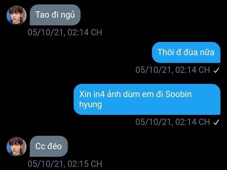This screenshot has height=170, width=227.
Task: Tap the delivered checkmark under "Thôi đ đùa nữa"
Action: (216, 70)
